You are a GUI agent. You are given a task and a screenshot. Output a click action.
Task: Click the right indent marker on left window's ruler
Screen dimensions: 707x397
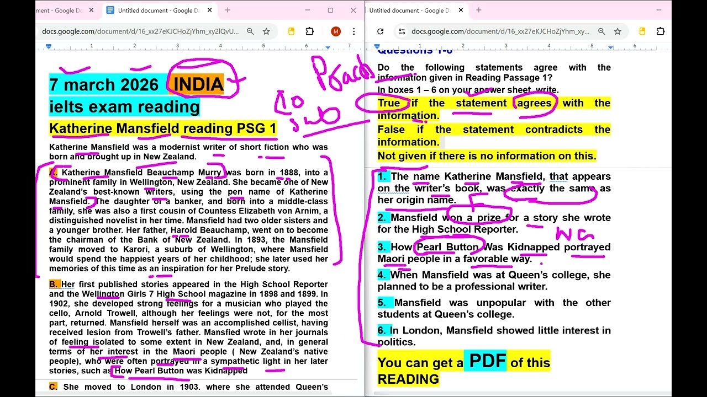pos(329,47)
